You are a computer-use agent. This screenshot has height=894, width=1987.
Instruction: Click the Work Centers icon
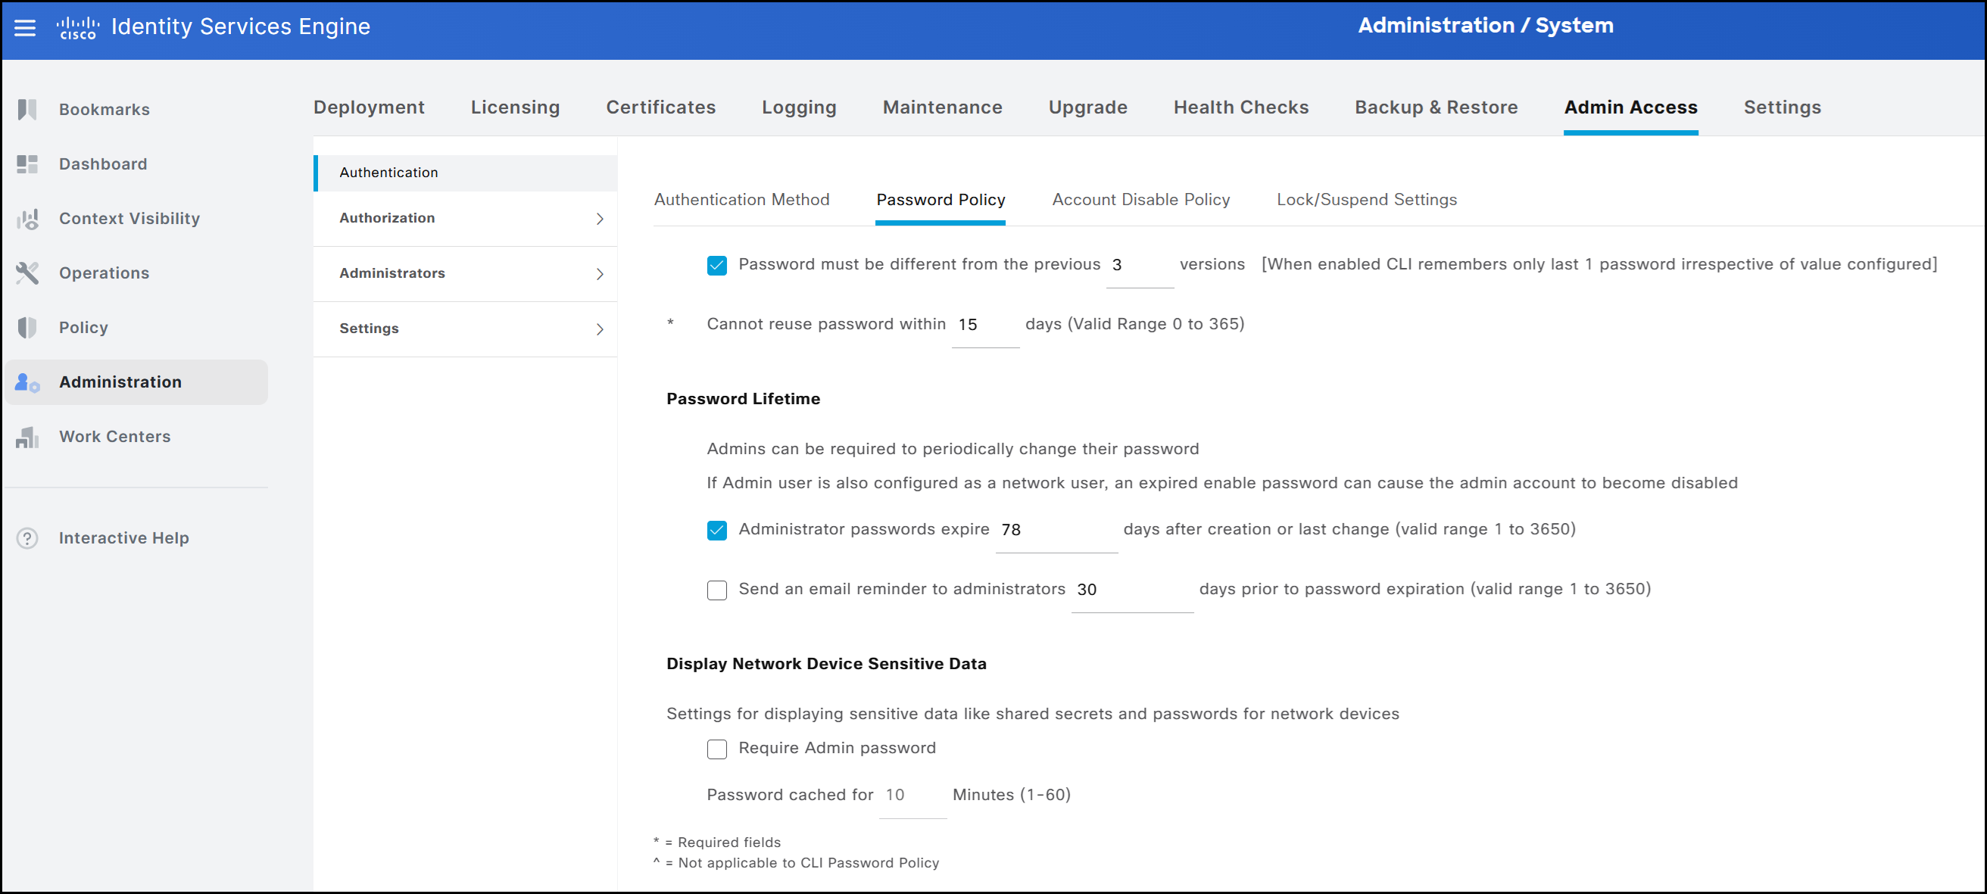[27, 438]
